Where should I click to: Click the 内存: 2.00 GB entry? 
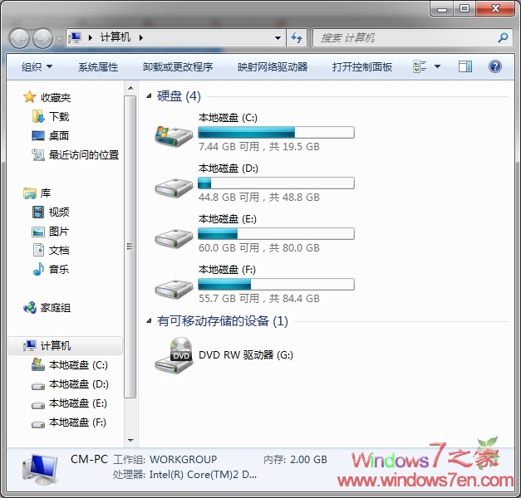point(295,460)
